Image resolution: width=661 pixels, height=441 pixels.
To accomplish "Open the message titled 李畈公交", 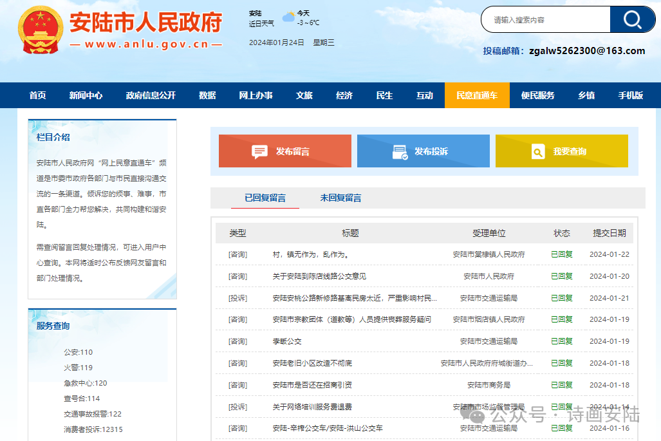I will click(288, 341).
